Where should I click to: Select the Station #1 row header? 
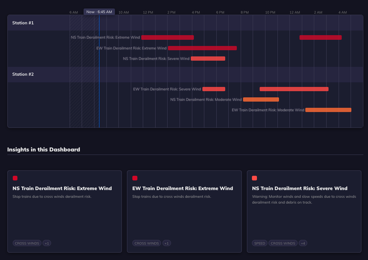pyautogui.click(x=185, y=23)
